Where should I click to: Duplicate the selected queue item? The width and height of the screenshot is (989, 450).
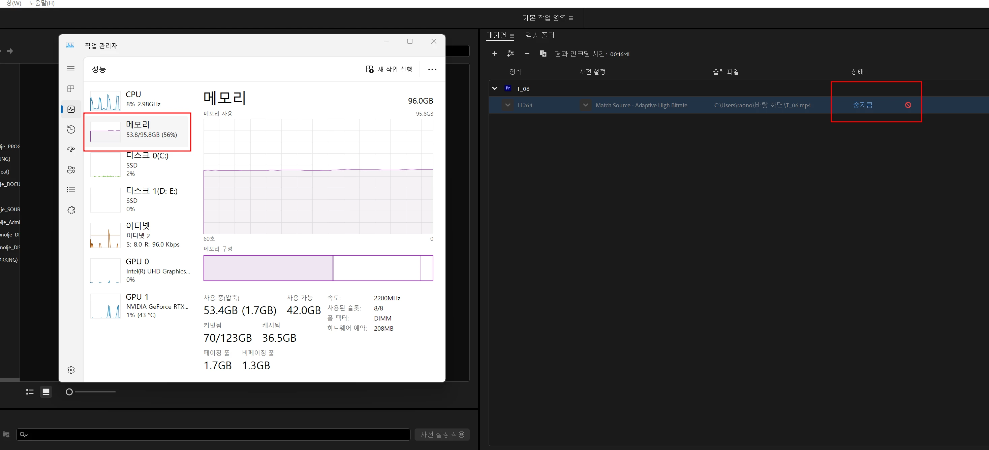[543, 54]
